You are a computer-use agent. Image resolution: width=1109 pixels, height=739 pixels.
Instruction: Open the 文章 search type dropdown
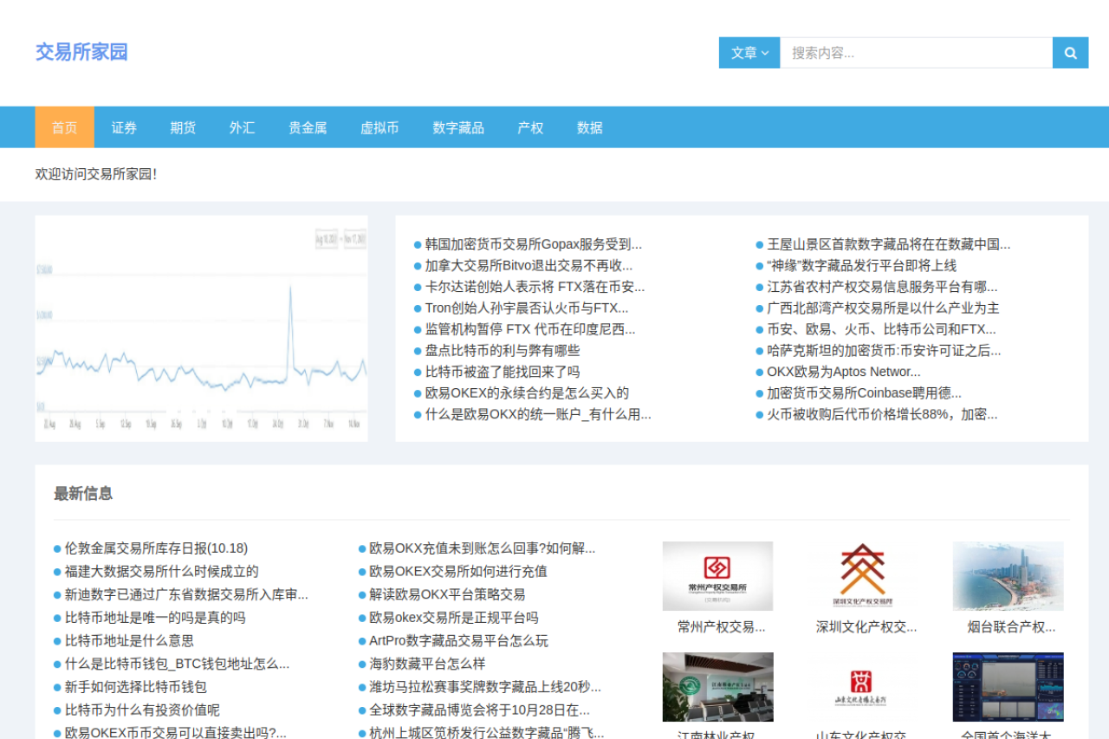749,53
